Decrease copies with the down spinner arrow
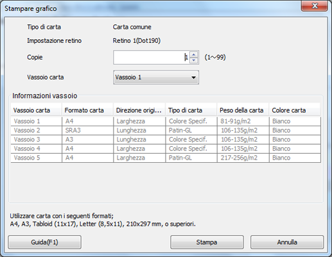Viewport: 332px width, 257px height. point(194,60)
